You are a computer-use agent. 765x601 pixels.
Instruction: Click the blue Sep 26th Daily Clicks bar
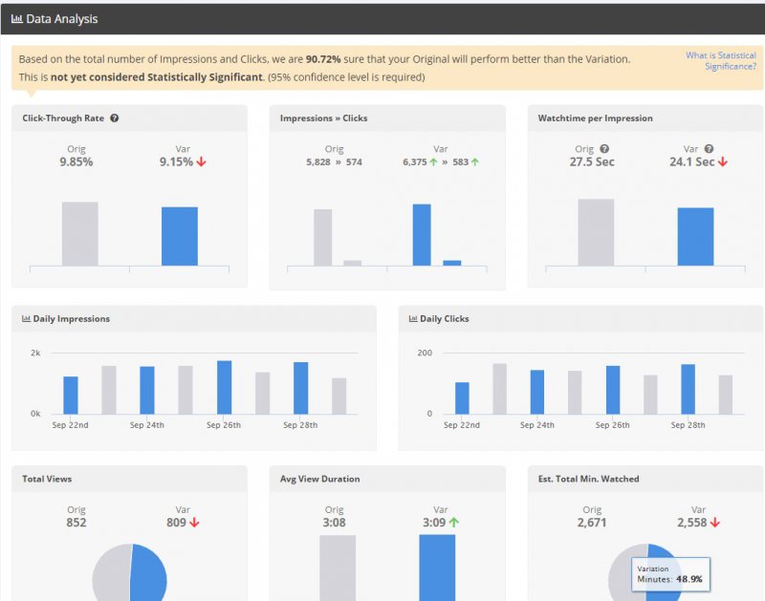613,390
